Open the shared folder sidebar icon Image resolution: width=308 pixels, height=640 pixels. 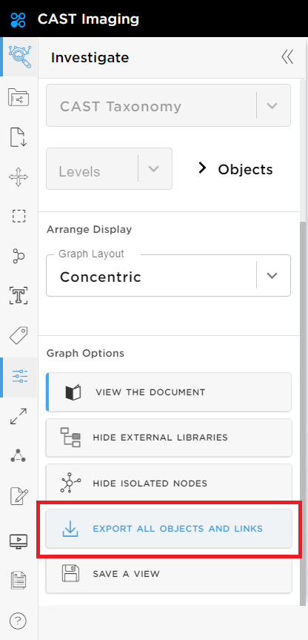pyautogui.click(x=19, y=98)
